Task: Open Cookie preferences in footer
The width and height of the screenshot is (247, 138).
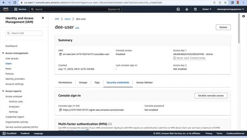Action: (235, 133)
